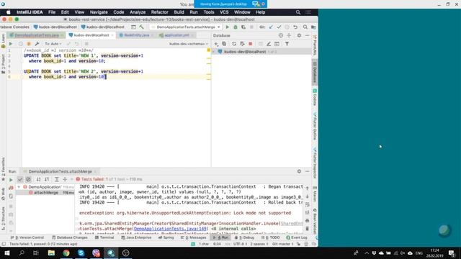Collapse all test results in Run toolbar
The width and height of the screenshot is (461, 259).
coord(65,179)
